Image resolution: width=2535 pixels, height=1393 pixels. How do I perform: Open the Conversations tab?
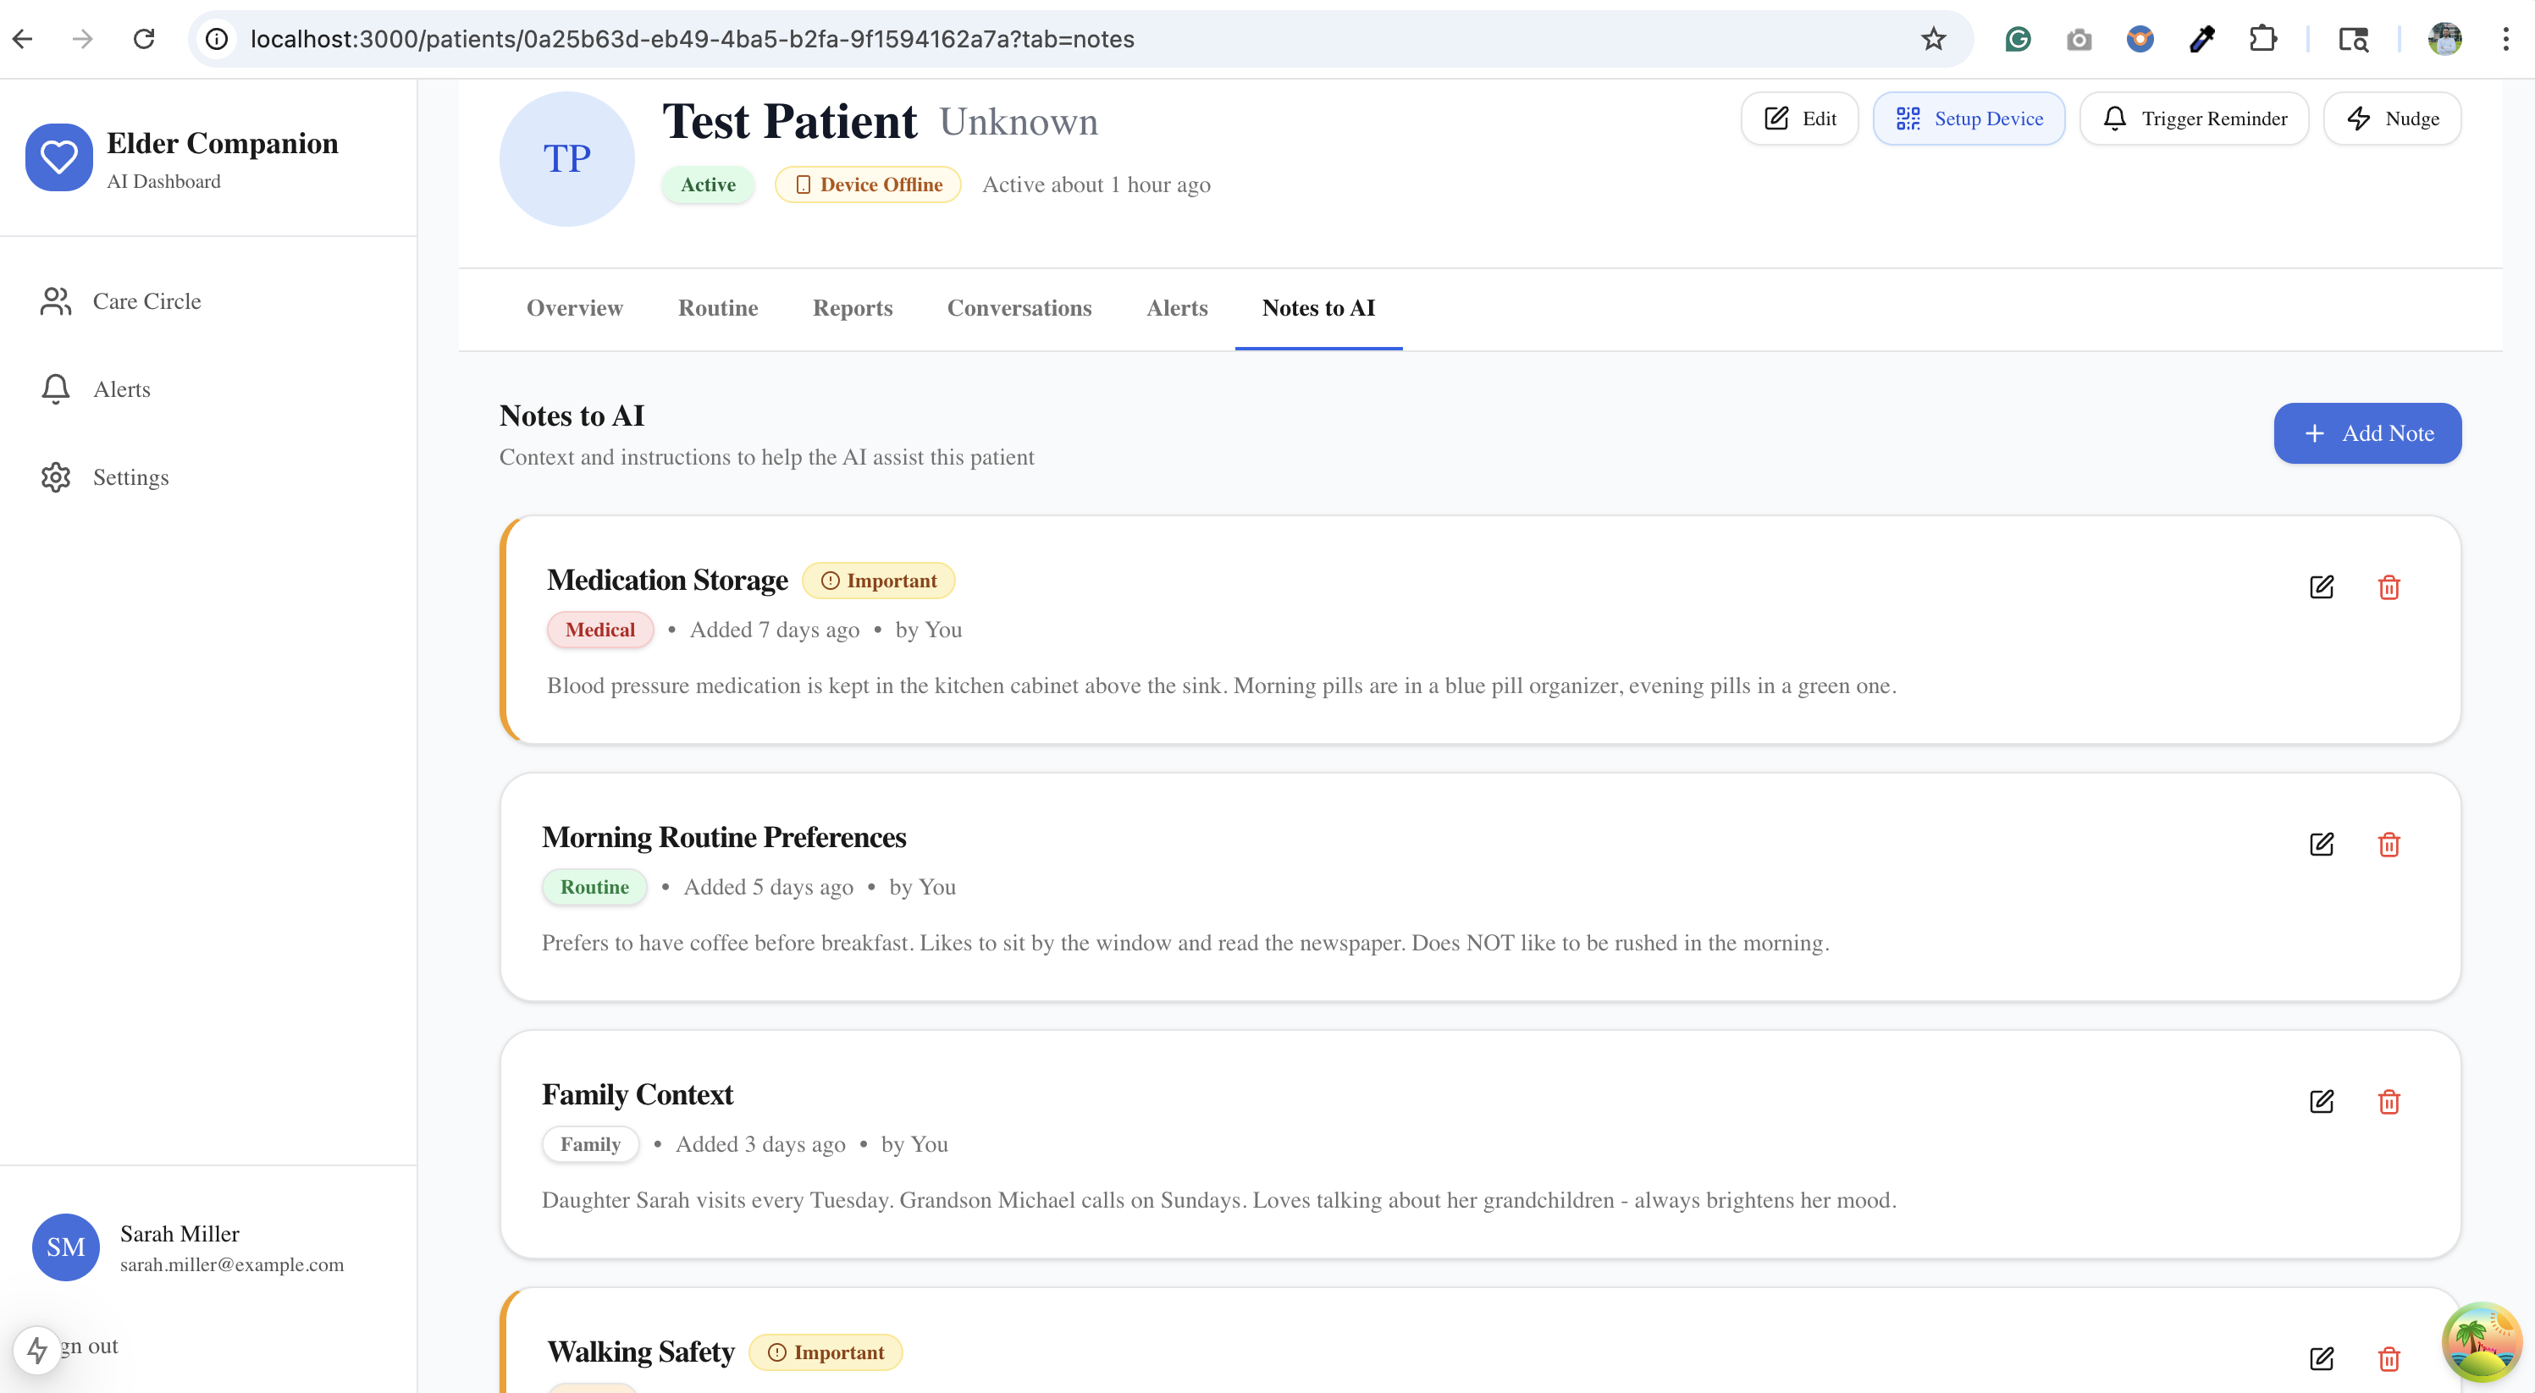[1019, 308]
